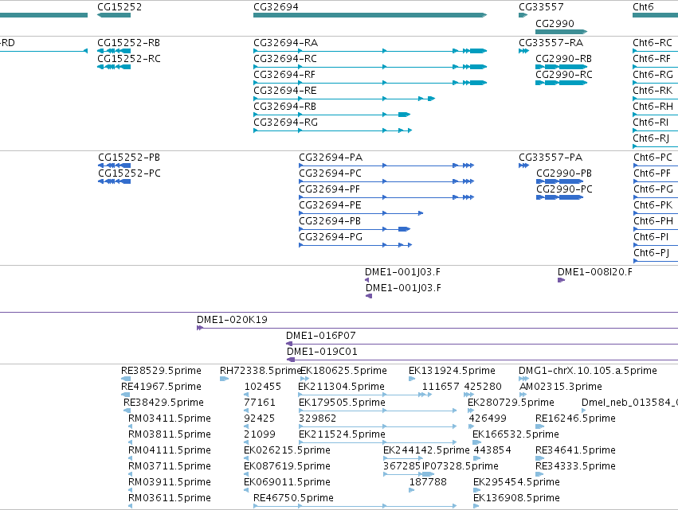Click EST RE46750.5prime
Screen dimensions: 678x510
(294, 498)
